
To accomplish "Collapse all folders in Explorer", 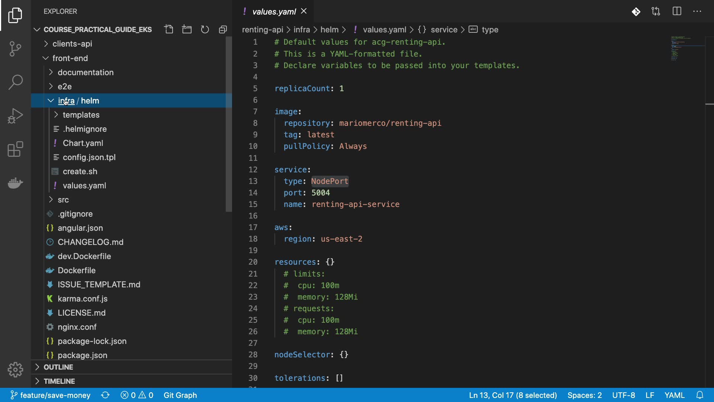I will (223, 29).
